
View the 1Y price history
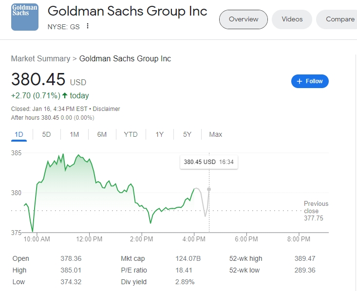159,134
